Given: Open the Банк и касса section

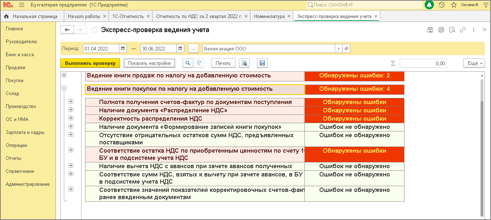Looking at the screenshot, I should pyautogui.click(x=20, y=55).
